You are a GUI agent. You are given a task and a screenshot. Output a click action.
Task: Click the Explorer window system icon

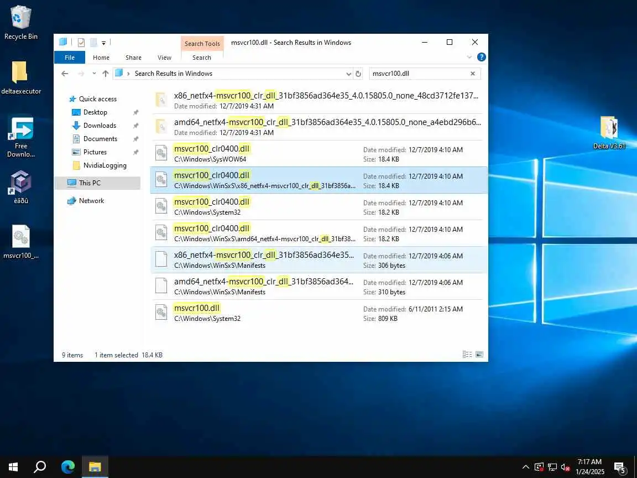pos(63,42)
